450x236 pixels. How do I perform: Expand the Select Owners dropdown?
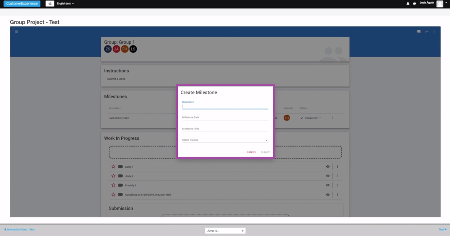[225, 140]
